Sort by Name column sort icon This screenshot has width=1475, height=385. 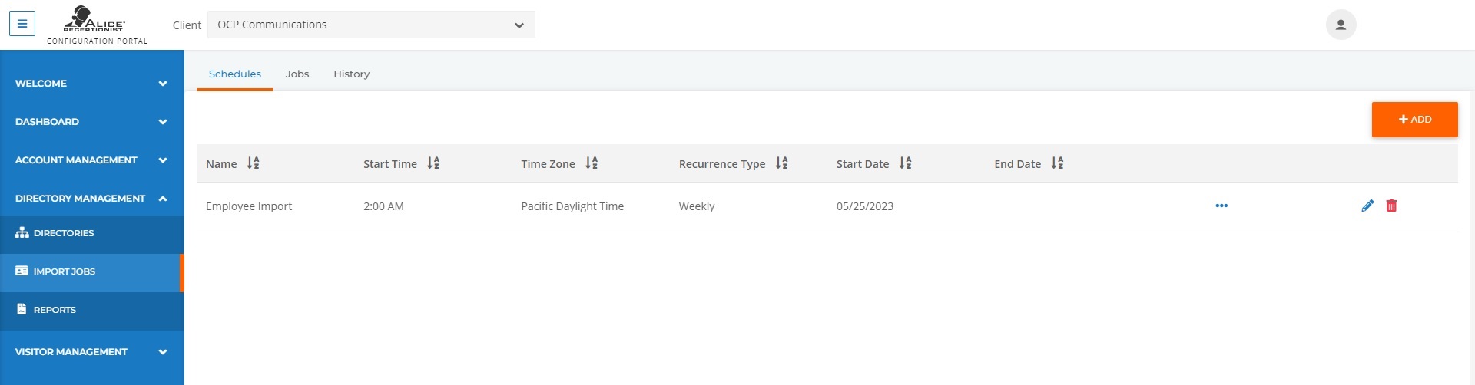(253, 163)
